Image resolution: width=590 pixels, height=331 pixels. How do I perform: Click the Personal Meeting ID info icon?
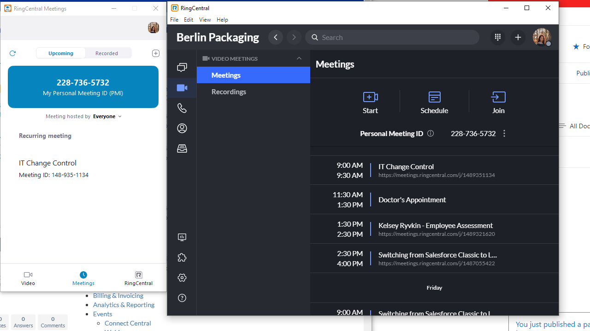click(431, 133)
